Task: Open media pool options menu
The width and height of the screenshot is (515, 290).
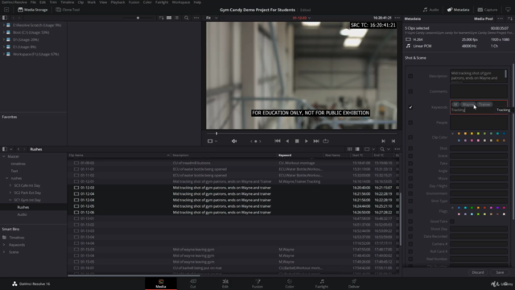Action: [x=397, y=149]
